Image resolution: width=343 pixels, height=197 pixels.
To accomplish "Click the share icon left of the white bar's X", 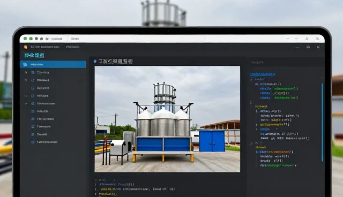I will click(x=307, y=39).
